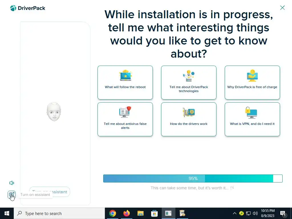Click the DriverPack logo
Image resolution: width=292 pixels, height=219 pixels.
click(28, 8)
